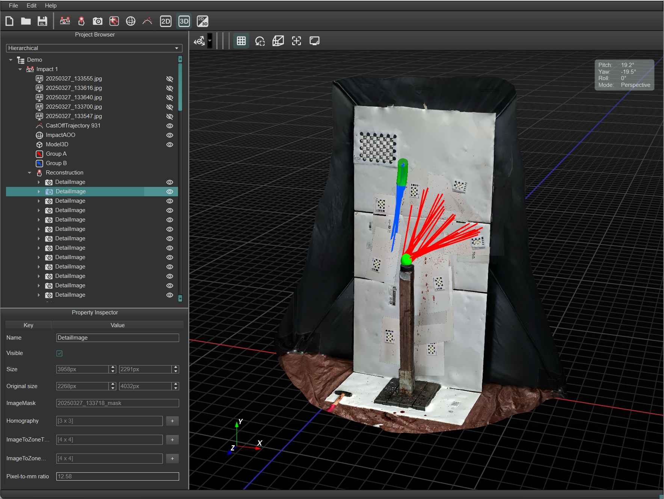Collapse the Impact 1 tree node
The image size is (664, 499).
pos(20,69)
